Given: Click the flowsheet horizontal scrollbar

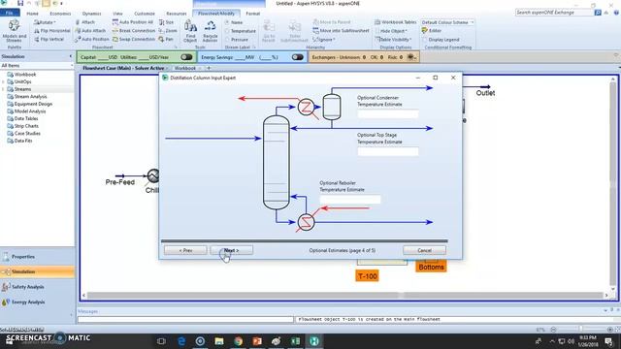Looking at the screenshot, I should (x=345, y=295).
